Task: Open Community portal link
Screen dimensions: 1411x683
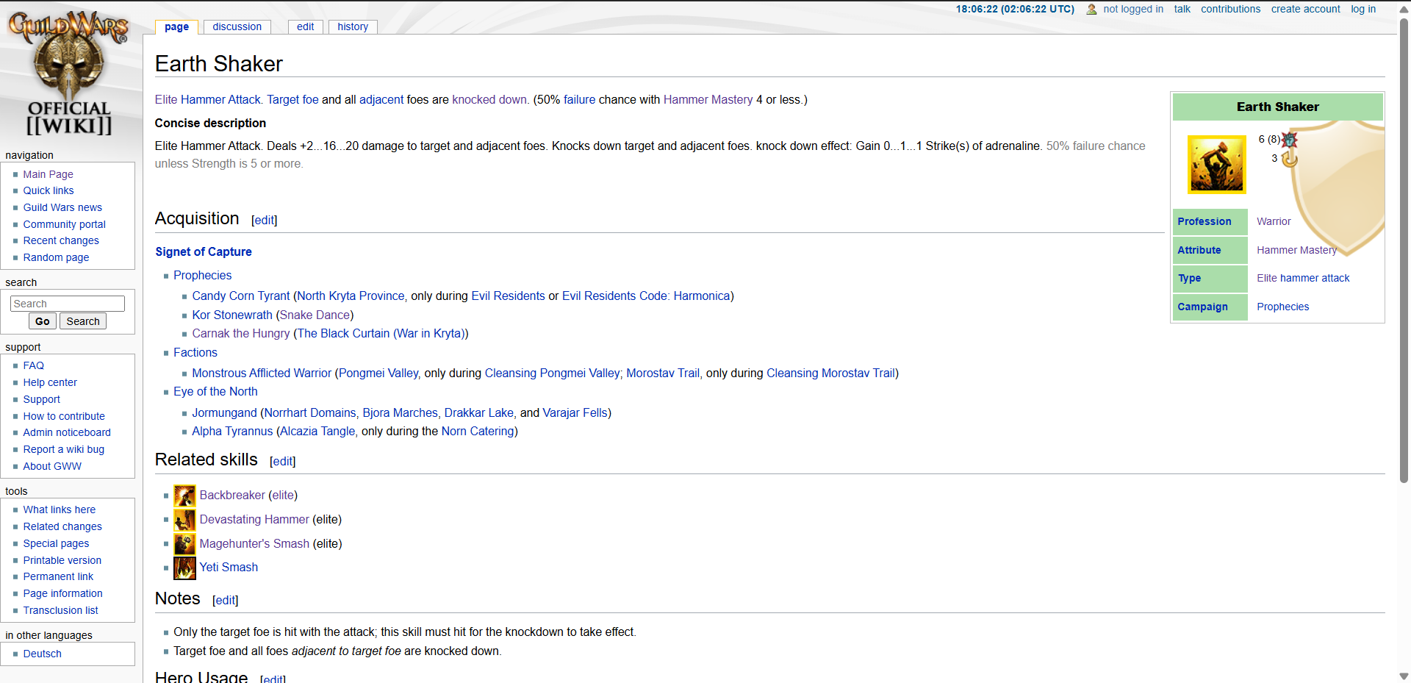Action: tap(65, 224)
